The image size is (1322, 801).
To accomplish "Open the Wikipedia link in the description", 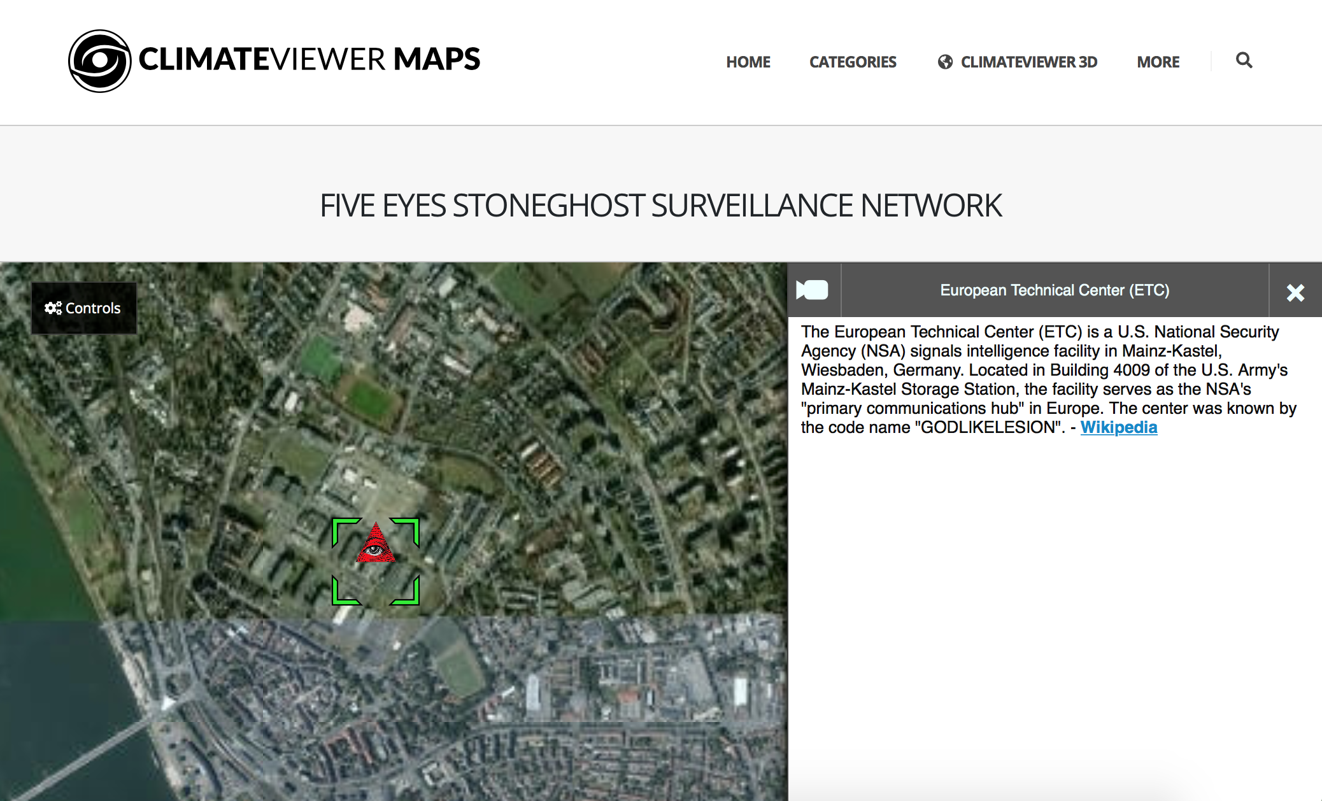I will [1119, 427].
